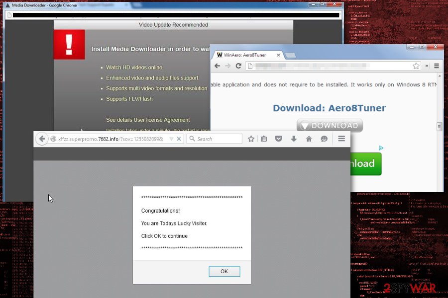Click the Firefox back arrow button
The image size is (448, 298).
(42, 139)
